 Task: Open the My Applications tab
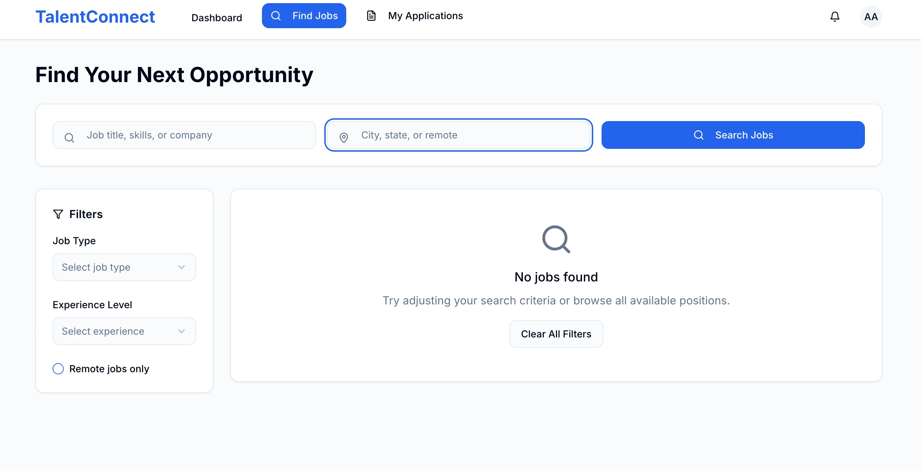425,16
